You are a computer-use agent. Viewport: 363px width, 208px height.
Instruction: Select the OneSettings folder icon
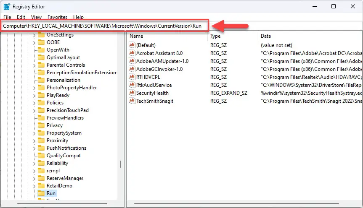click(x=41, y=35)
